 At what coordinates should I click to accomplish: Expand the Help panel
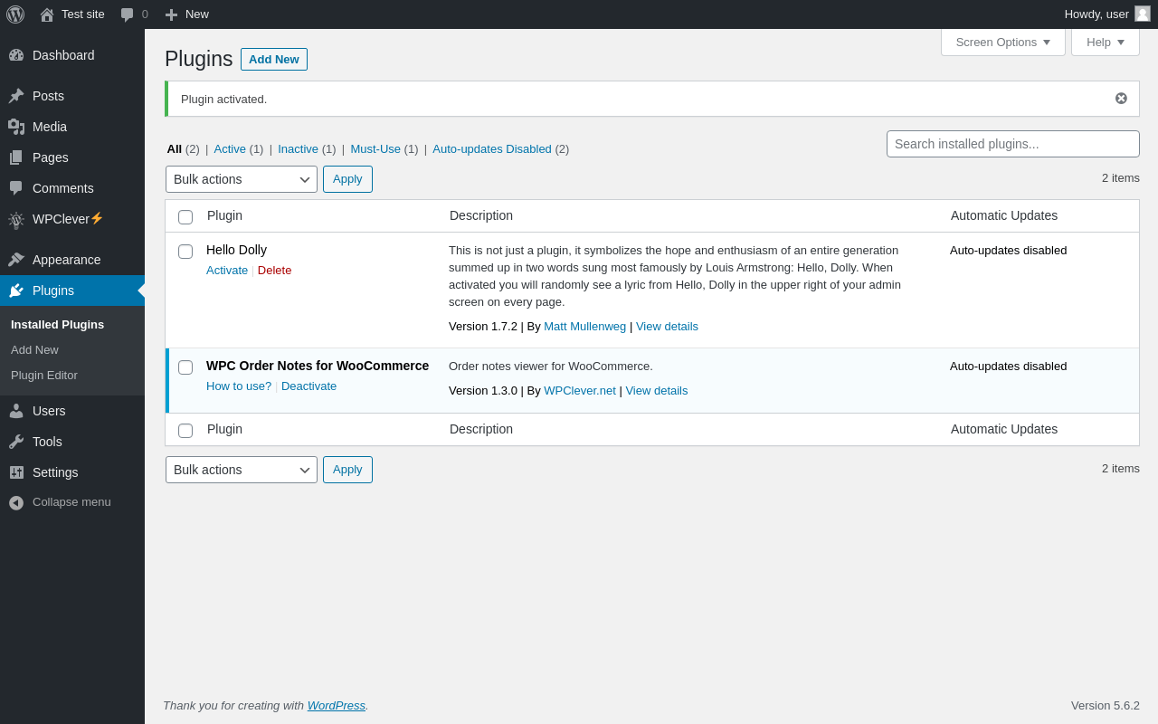[x=1106, y=42]
